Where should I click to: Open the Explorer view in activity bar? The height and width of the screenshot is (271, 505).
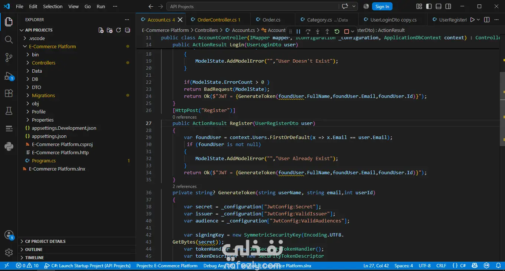click(x=9, y=22)
